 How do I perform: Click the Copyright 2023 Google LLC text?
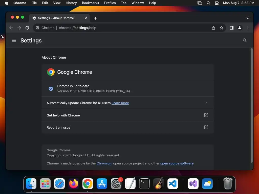(x=83, y=155)
